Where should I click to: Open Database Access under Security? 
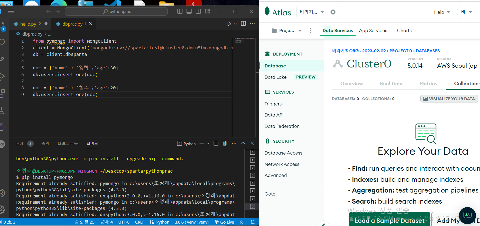[x=283, y=153]
